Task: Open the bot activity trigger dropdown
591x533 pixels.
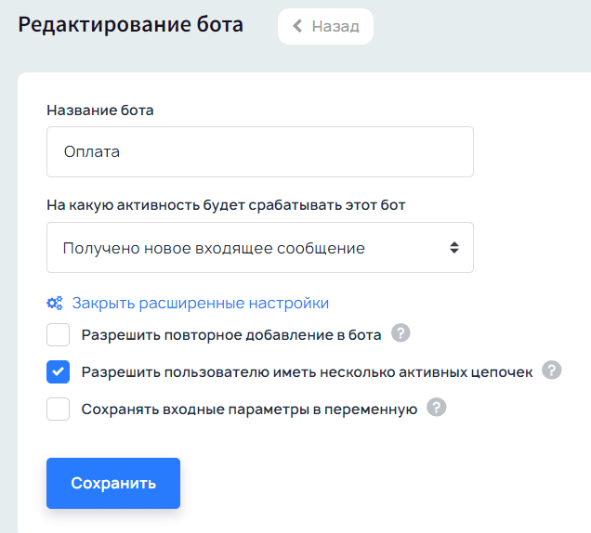Action: pos(260,248)
